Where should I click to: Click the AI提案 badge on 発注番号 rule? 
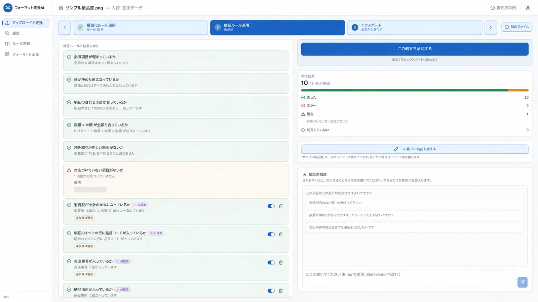122,261
